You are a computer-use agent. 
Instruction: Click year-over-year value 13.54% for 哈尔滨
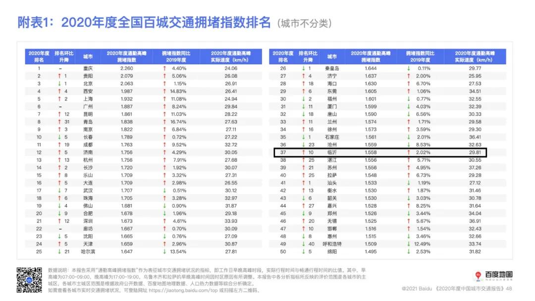(178, 251)
